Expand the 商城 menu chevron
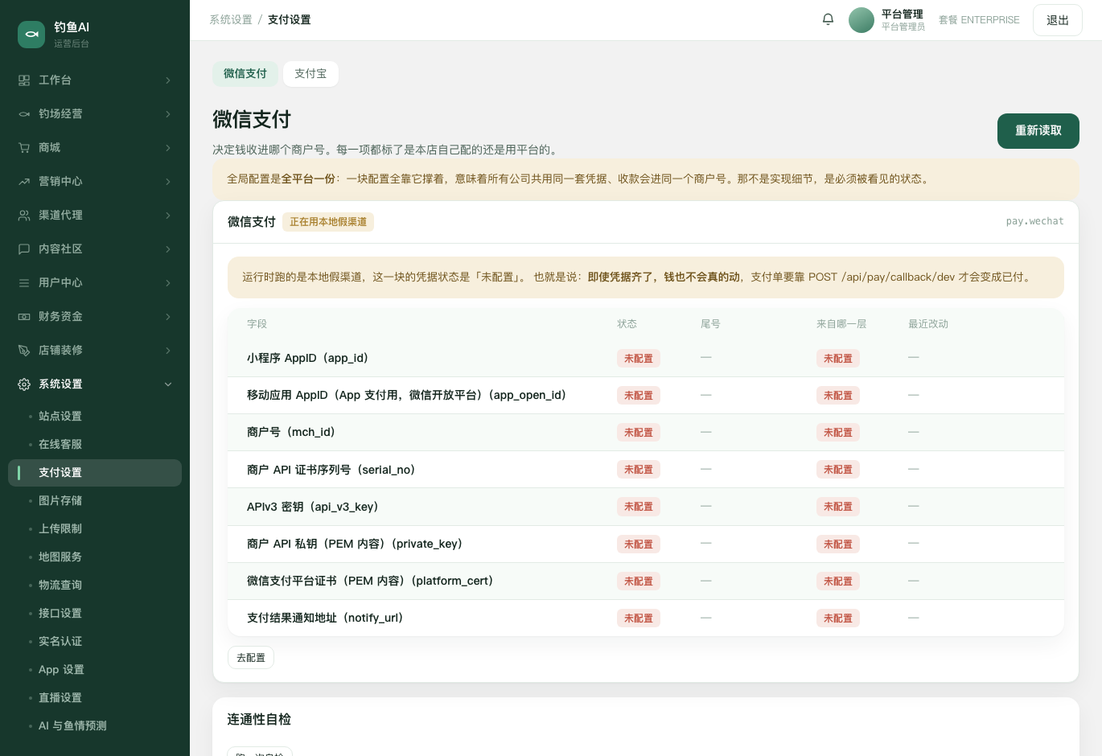The width and height of the screenshot is (1102, 756). [x=168, y=148]
